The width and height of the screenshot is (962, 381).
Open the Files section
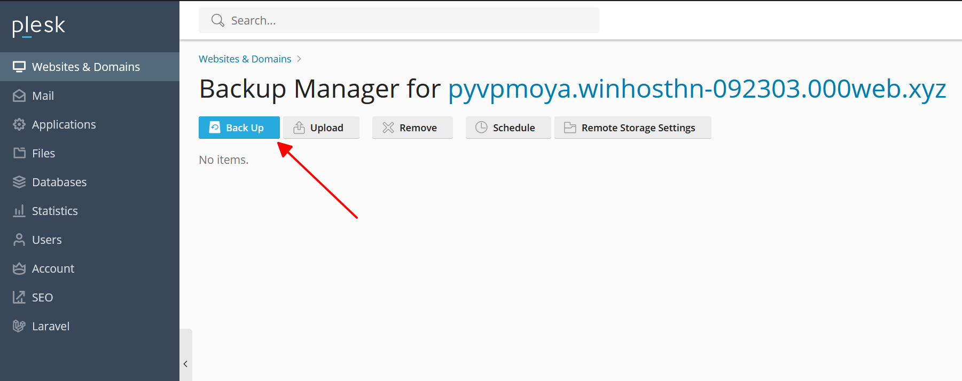pos(90,153)
